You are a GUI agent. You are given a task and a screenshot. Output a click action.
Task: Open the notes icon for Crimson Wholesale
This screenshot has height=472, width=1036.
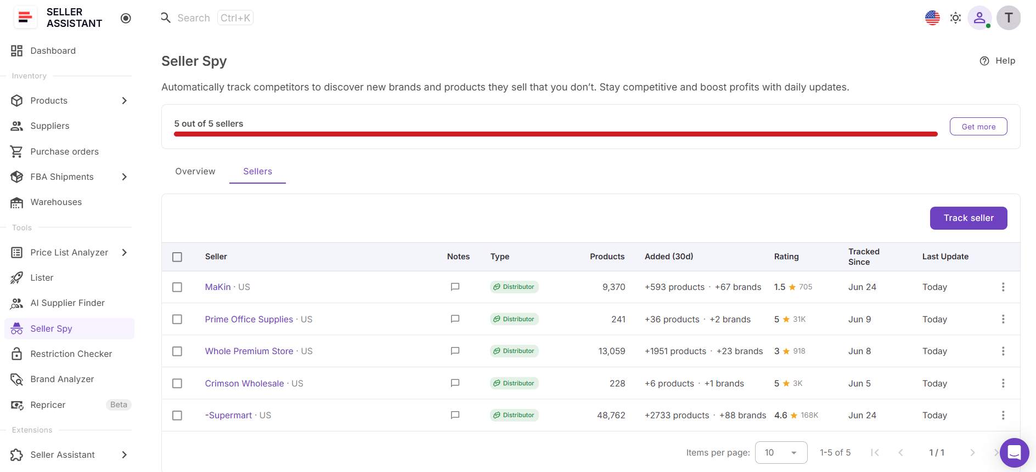[455, 383]
